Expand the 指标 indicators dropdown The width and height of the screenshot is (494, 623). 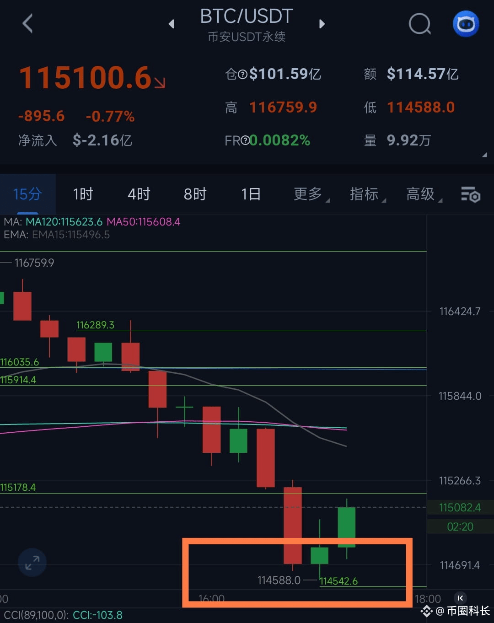click(368, 194)
